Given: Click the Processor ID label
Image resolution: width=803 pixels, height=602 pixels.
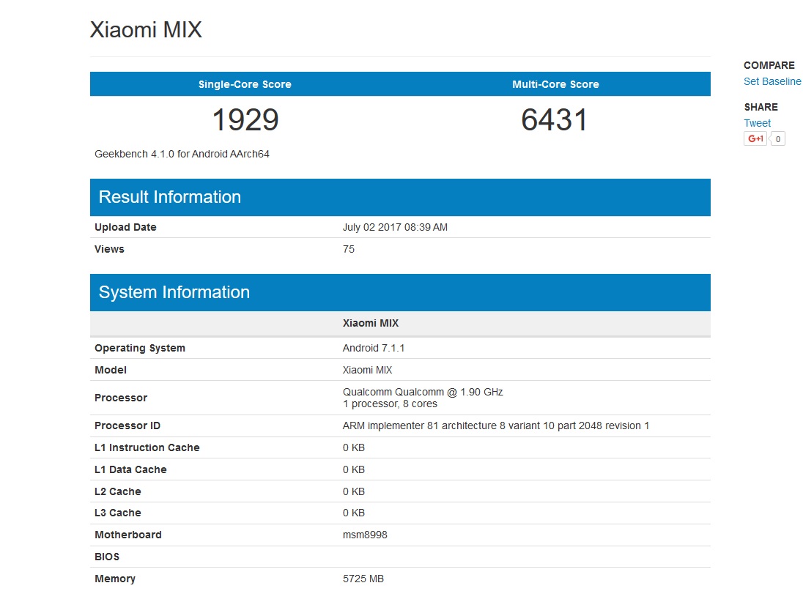Looking at the screenshot, I should coord(127,426).
